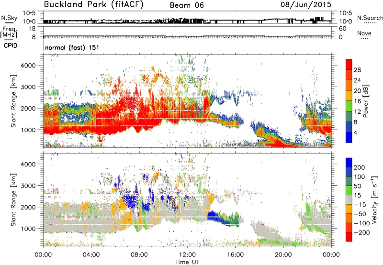Click the '08:00' time axis tick
Screen dimensions: 383x265
point(139,255)
